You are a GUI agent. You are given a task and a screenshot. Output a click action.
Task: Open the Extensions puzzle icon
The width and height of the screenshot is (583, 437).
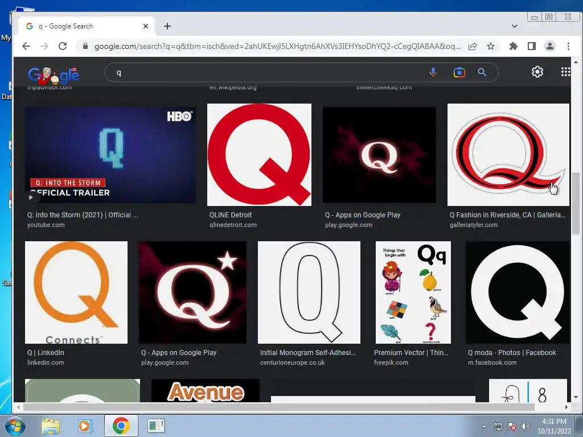coord(514,46)
